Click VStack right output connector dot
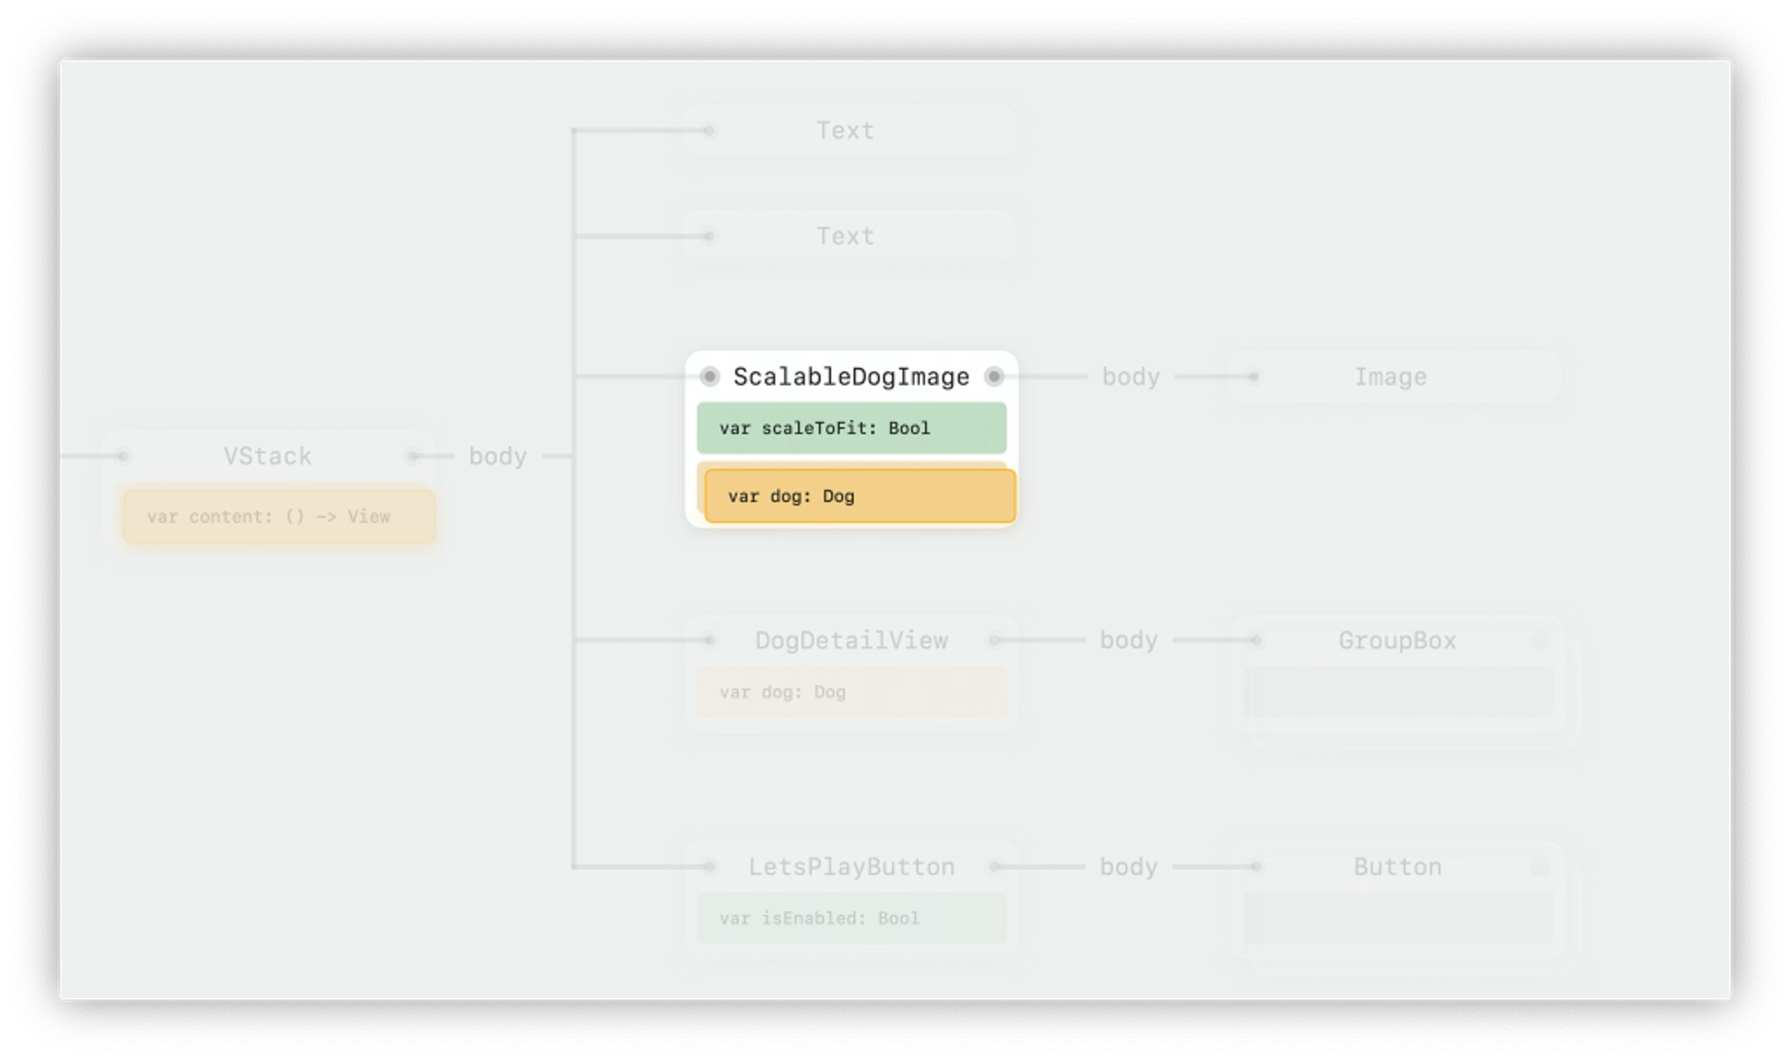The image size is (1790, 1059). (x=413, y=457)
